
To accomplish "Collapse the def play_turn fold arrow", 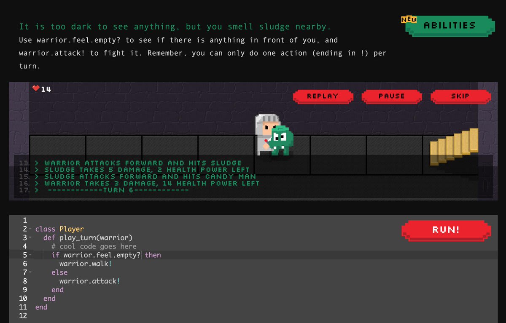I will click(30, 238).
